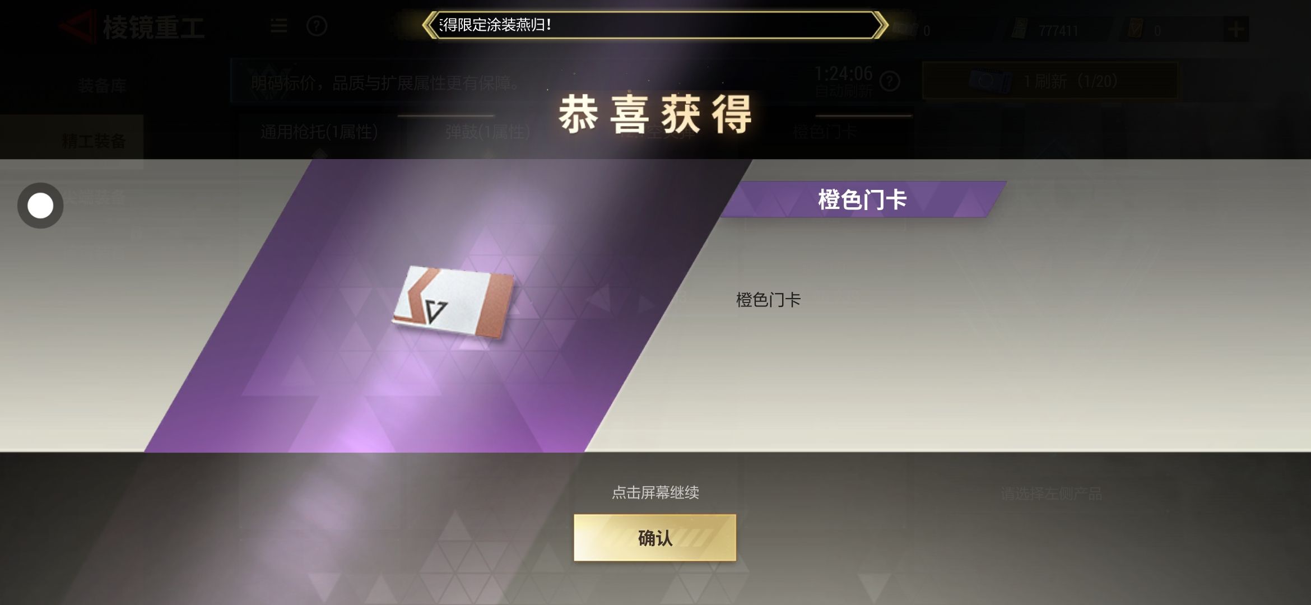The image size is (1311, 605).
Task: Open the three-line menu icon in header
Action: point(279,26)
